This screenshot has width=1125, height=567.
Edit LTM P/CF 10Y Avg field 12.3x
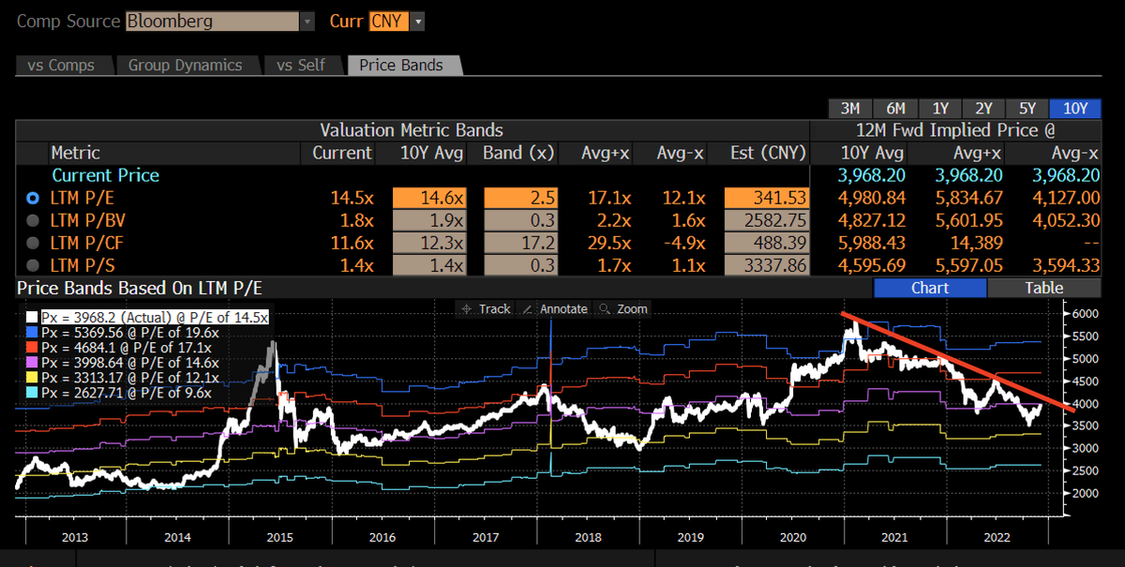pos(429,244)
